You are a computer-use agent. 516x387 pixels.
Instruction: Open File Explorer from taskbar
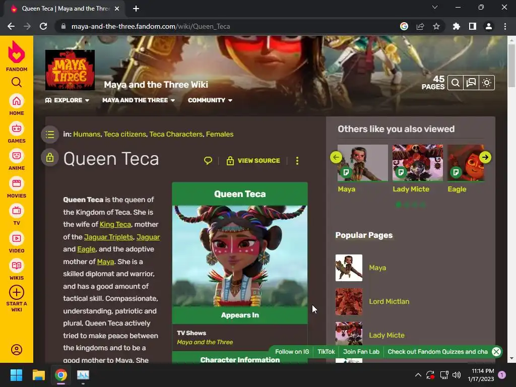click(38, 375)
